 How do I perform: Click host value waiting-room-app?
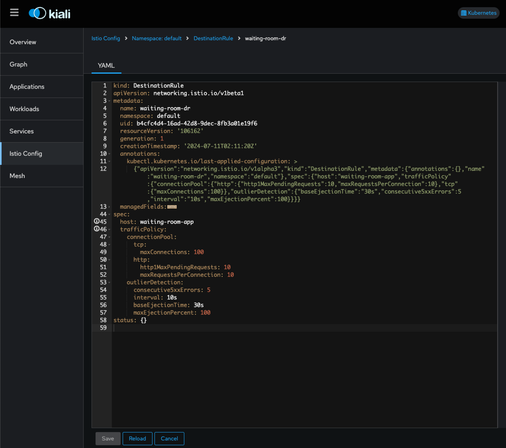167,222
